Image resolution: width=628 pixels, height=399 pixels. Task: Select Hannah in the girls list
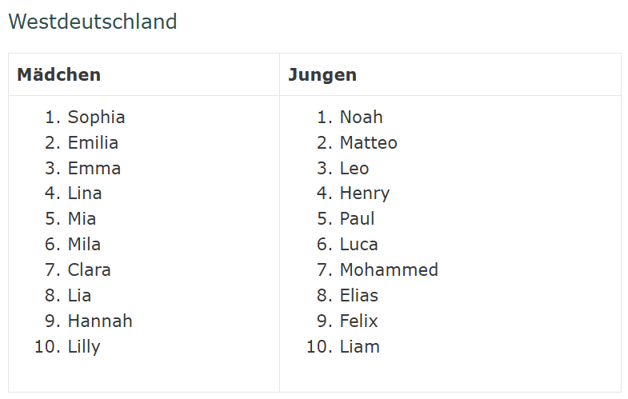pos(100,321)
